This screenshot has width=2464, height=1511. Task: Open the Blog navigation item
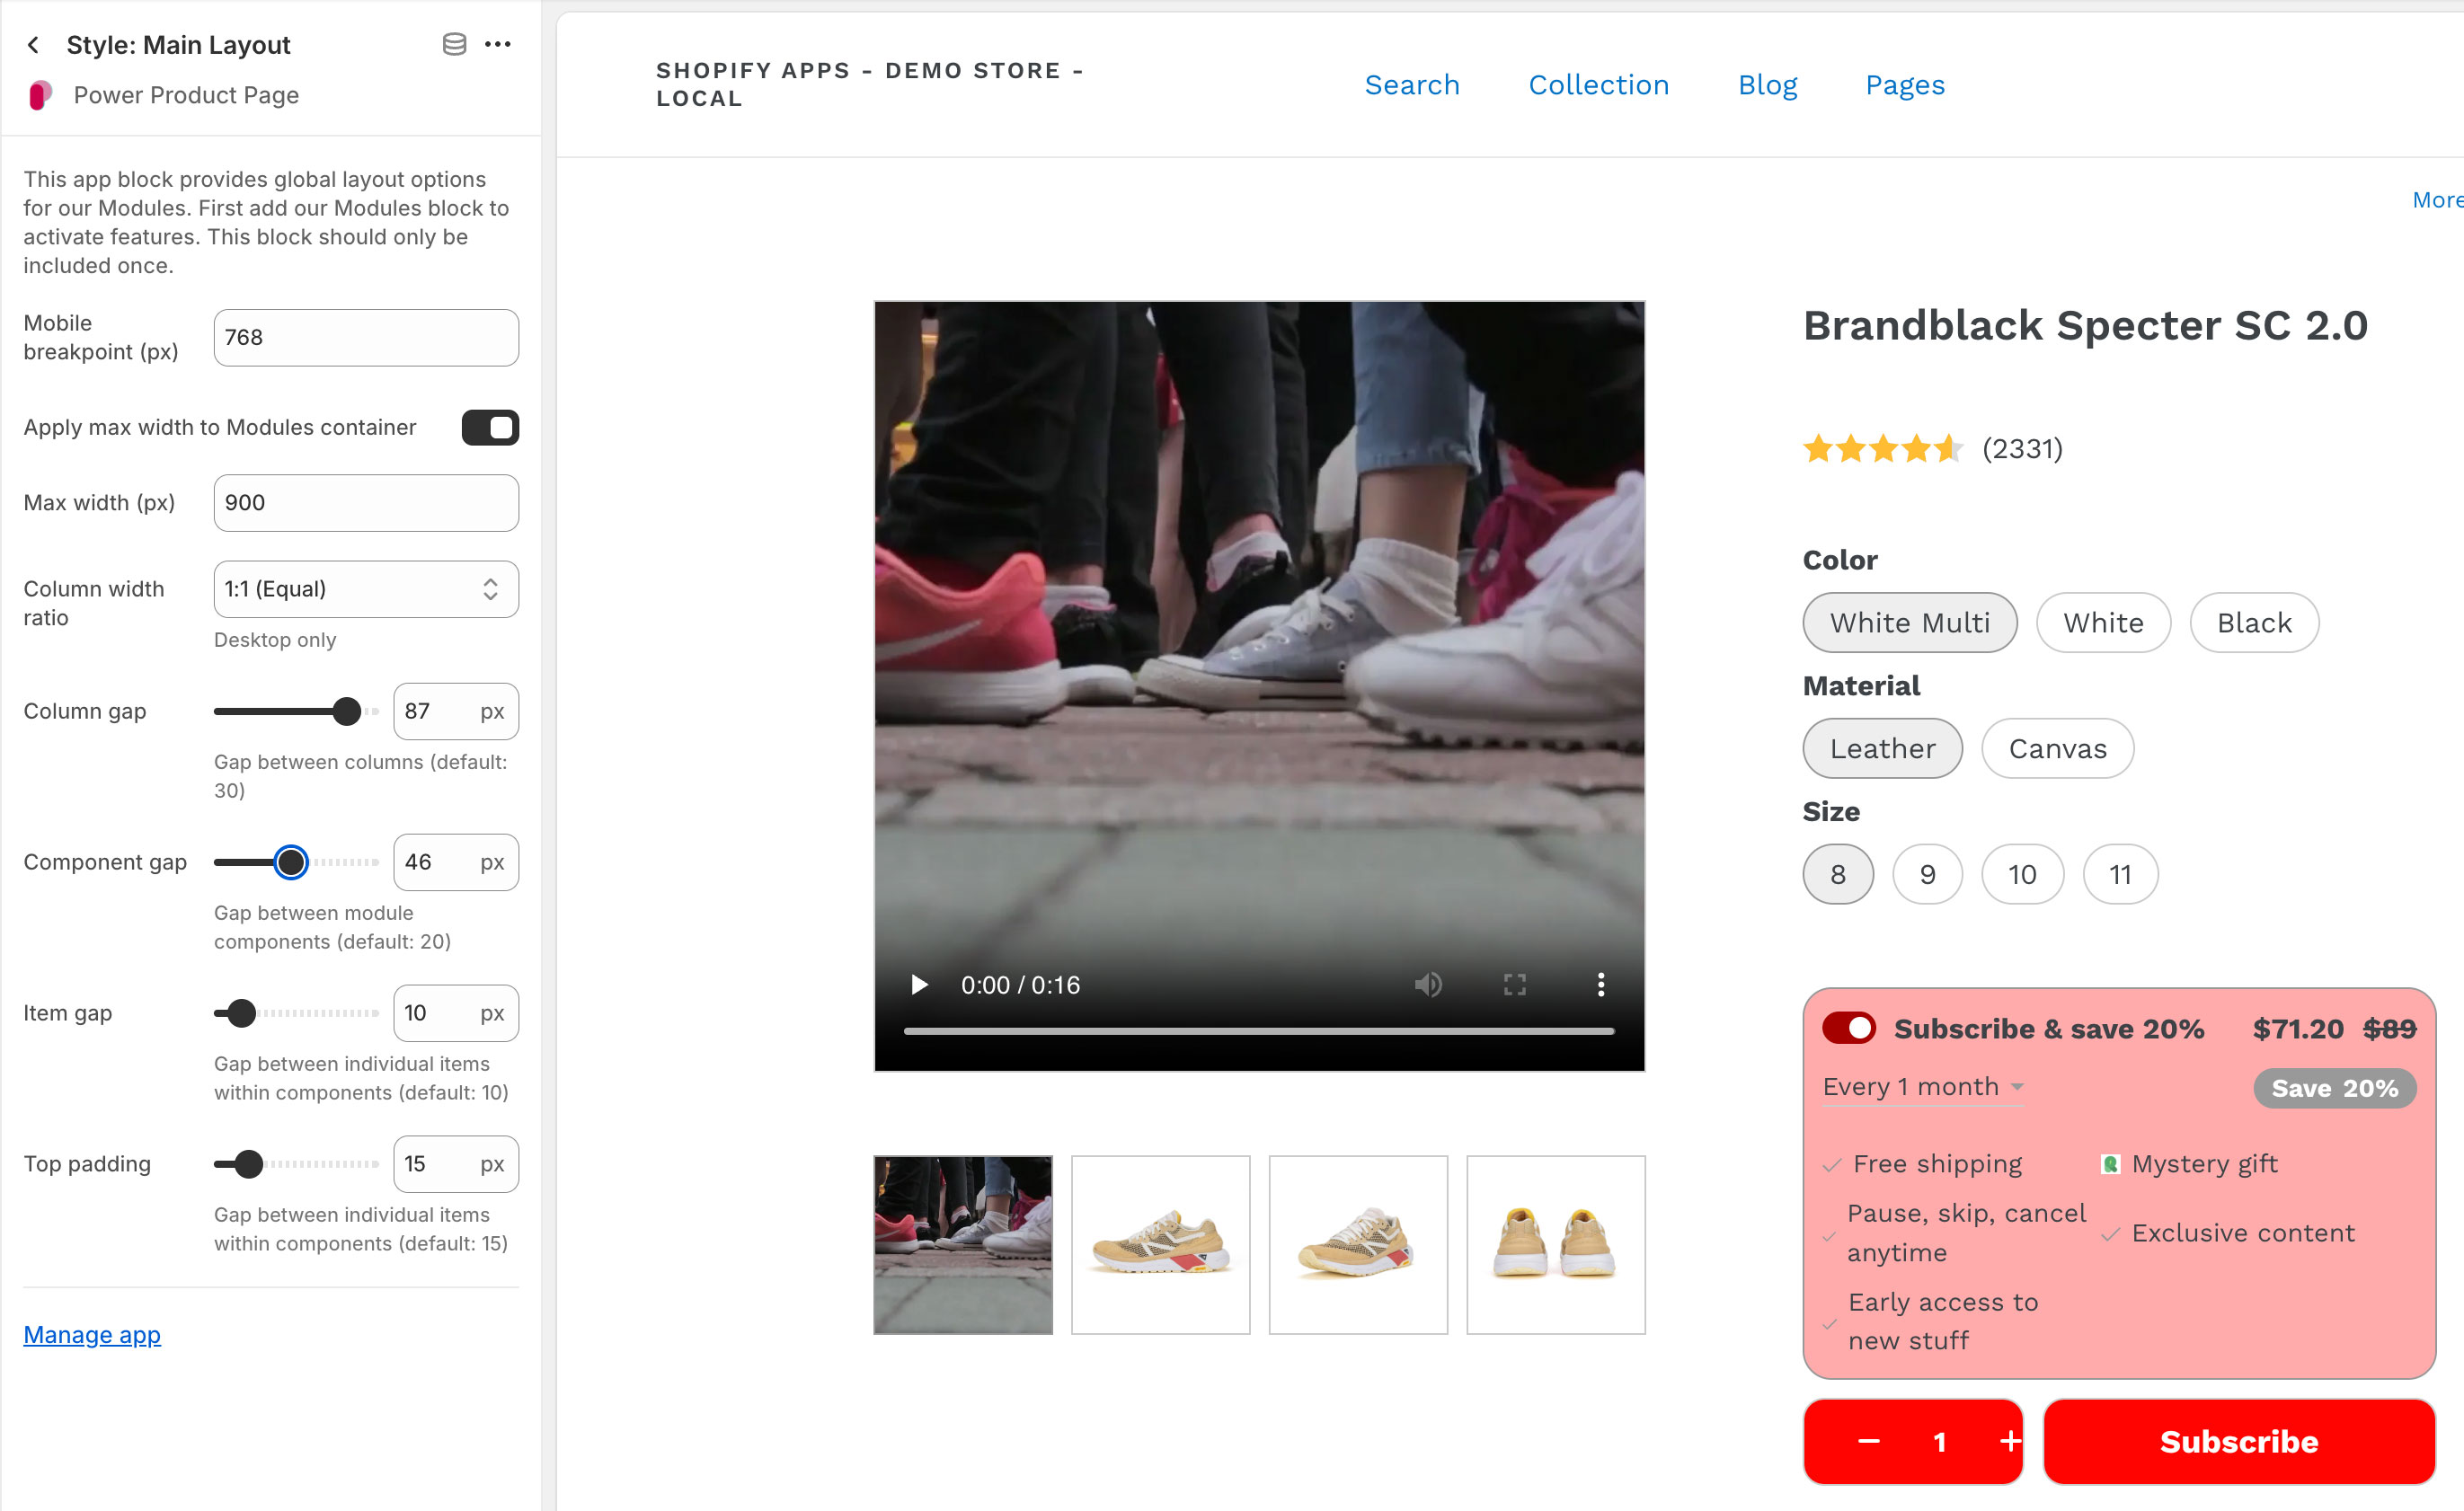tap(1767, 85)
